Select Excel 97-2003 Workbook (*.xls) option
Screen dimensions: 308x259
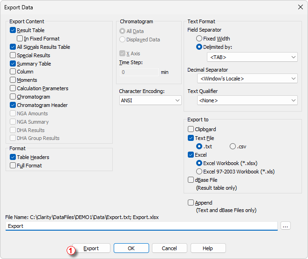pyautogui.click(x=199, y=172)
